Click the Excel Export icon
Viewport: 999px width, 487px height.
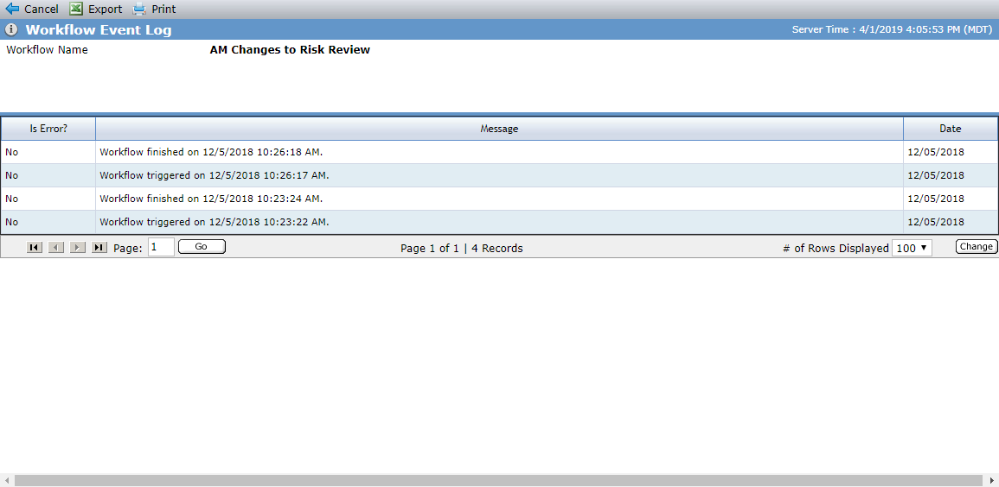76,9
